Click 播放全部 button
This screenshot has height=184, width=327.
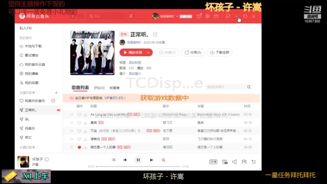pos(133,52)
